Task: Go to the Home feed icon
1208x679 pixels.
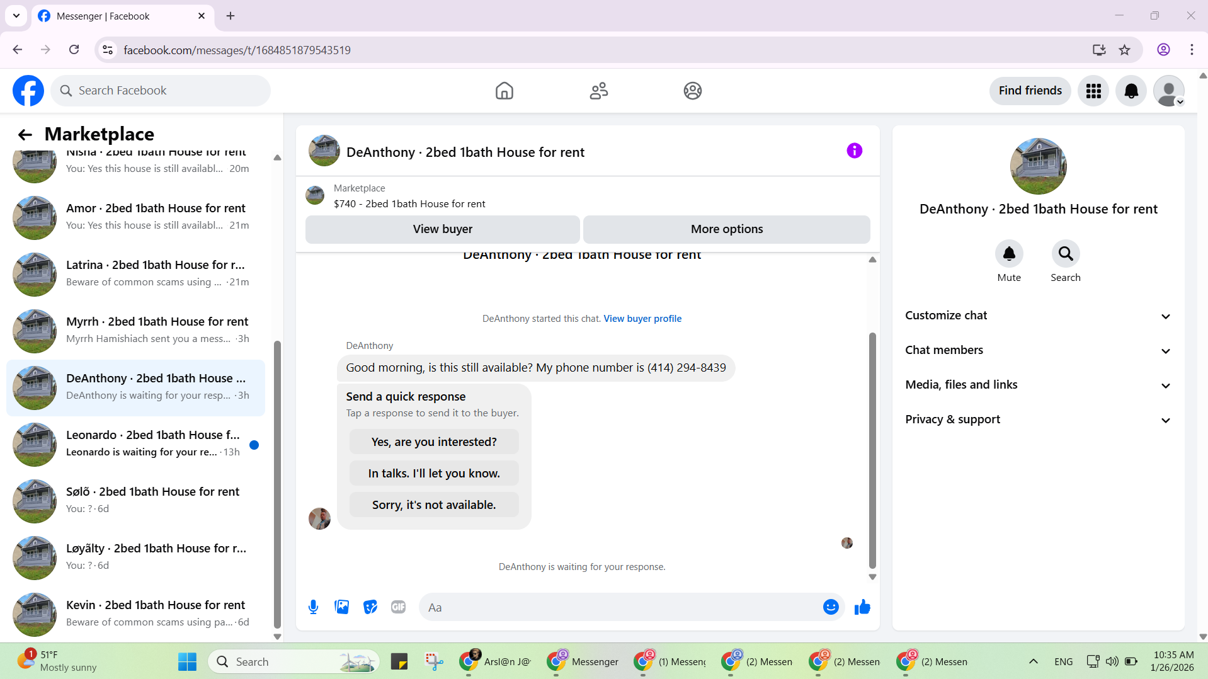Action: 504,91
